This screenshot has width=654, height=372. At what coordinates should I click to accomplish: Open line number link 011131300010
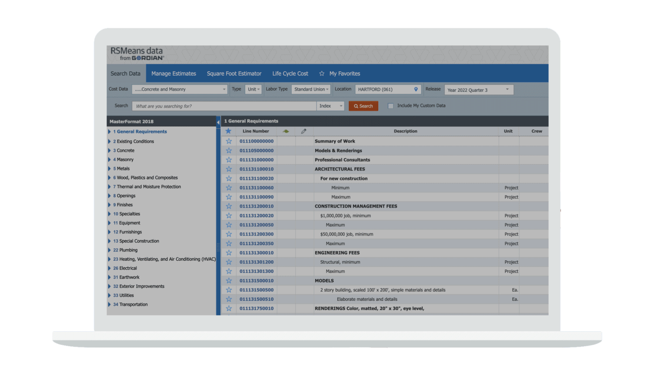click(x=257, y=252)
